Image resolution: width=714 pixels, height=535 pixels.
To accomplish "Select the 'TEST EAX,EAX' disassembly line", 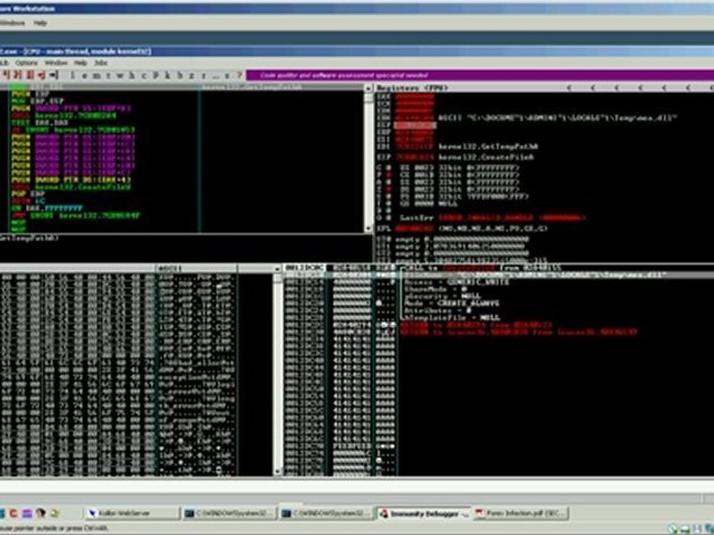I will 39,123.
